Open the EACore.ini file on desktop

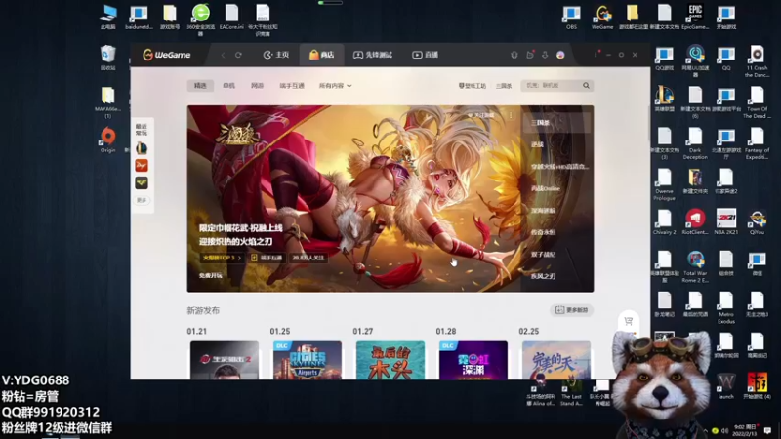pyautogui.click(x=231, y=17)
